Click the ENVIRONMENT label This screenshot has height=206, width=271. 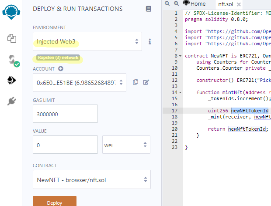(x=49, y=27)
